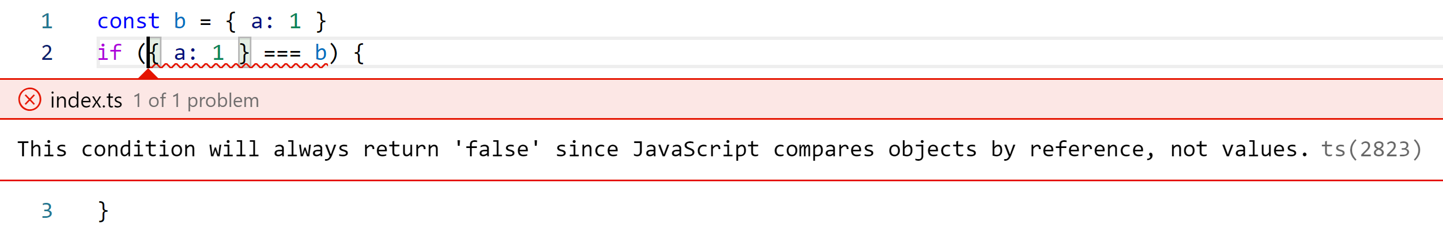Click the highlighted opening brace on line 2

tap(155, 53)
